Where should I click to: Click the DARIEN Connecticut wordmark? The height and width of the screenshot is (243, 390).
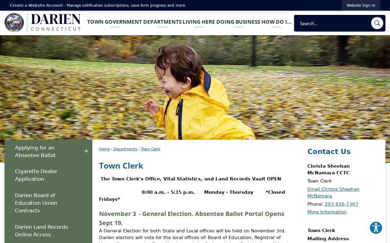click(x=56, y=22)
